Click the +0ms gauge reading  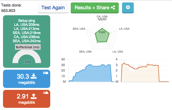27,62
